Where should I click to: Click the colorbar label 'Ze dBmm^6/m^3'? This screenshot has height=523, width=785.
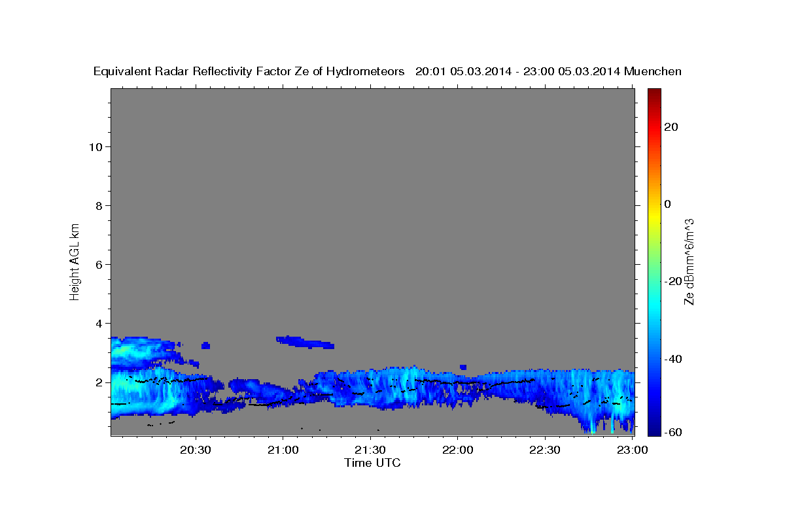coord(689,261)
